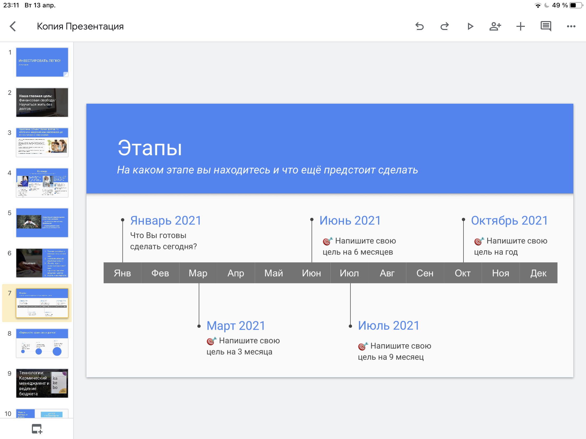The image size is (586, 439).
Task: Click the redo icon
Action: coord(445,27)
